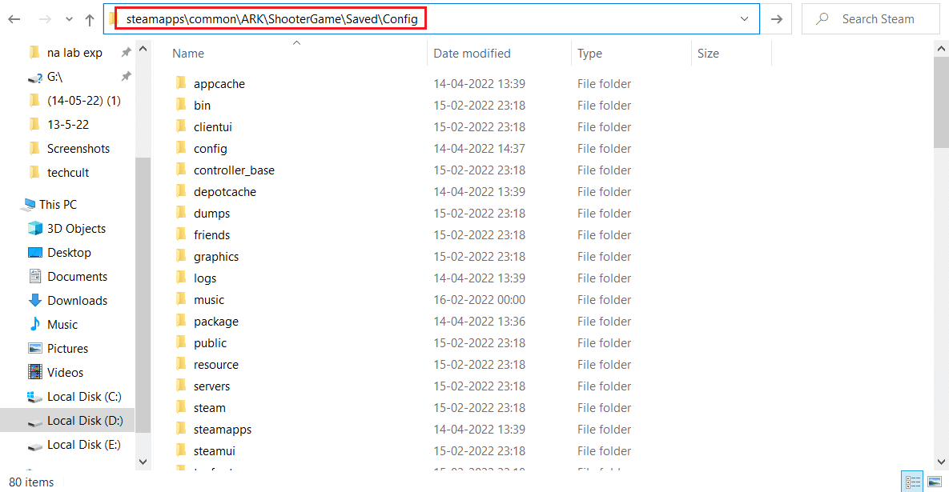Image resolution: width=949 pixels, height=492 pixels.
Task: Switch to Large icons view layout
Action: 935,482
